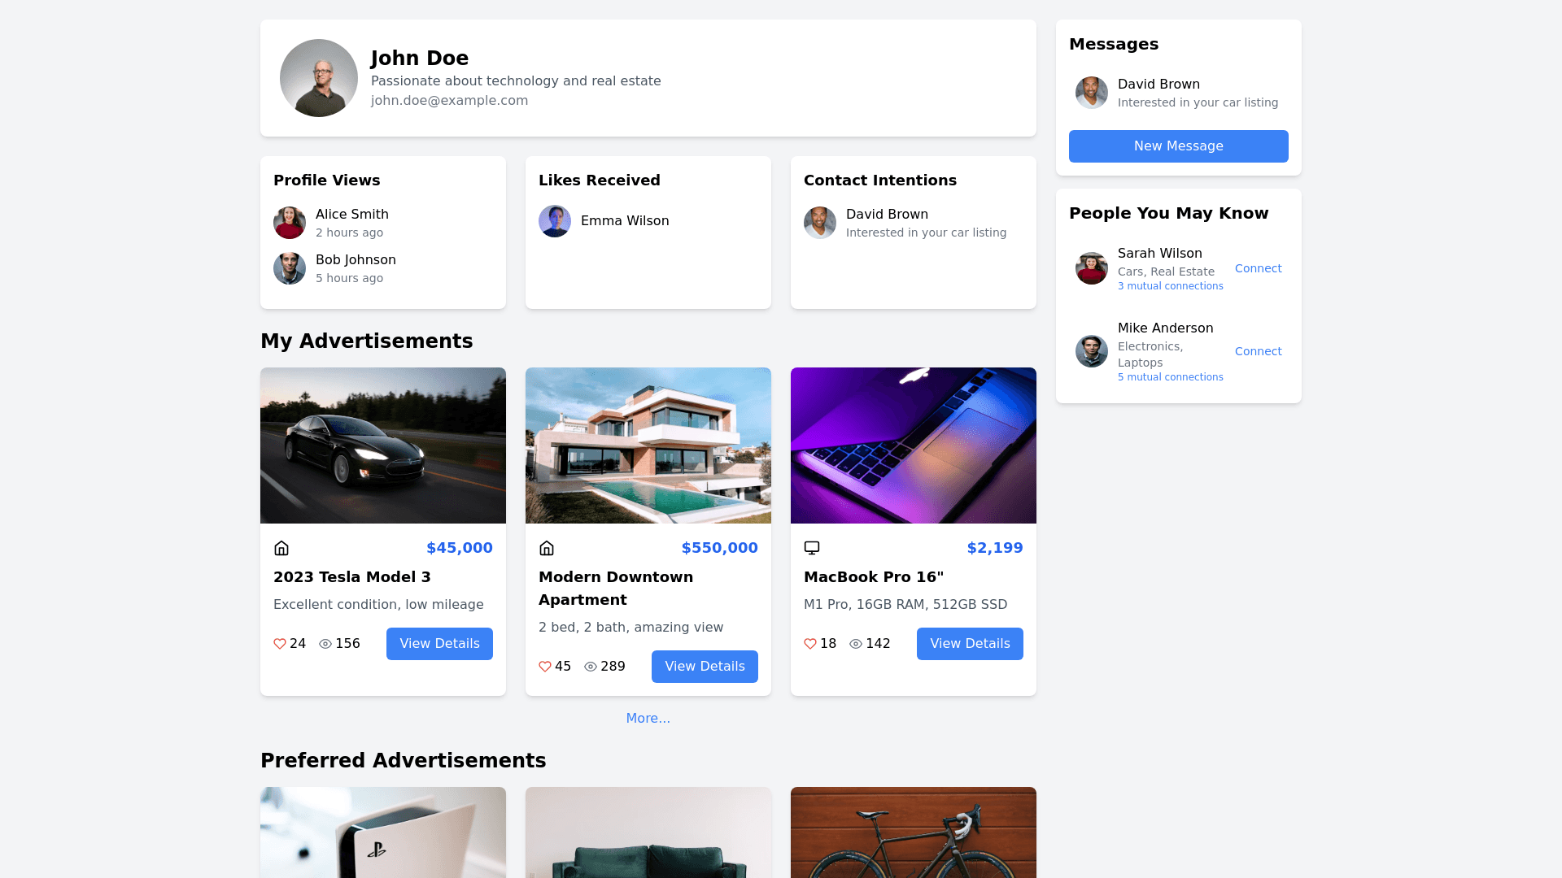The width and height of the screenshot is (1562, 878).
Task: Click the monitor category icon on MacBook card
Action: tap(812, 548)
